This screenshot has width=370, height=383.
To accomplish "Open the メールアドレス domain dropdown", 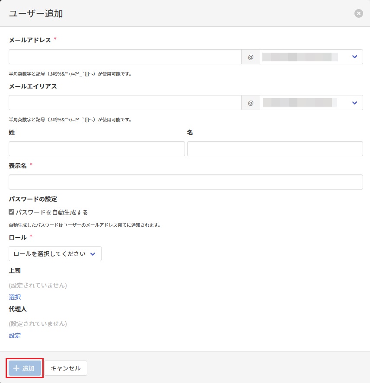I will 311,57.
